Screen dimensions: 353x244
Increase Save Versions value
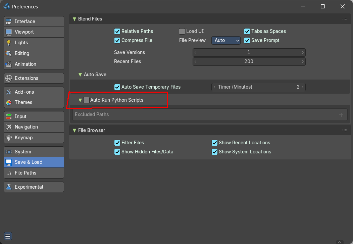pyautogui.click(x=303, y=52)
